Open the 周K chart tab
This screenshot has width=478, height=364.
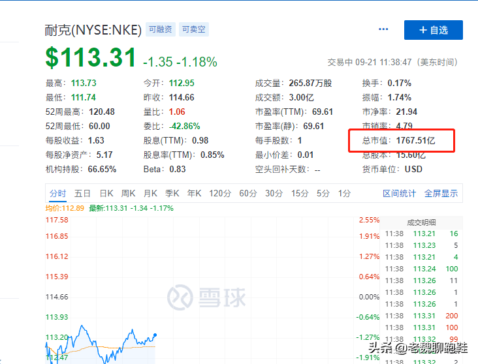coord(128,193)
